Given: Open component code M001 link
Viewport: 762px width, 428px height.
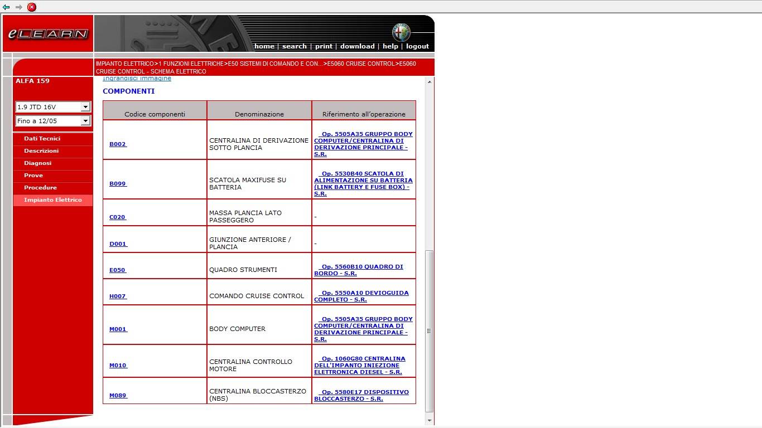Looking at the screenshot, I should [x=118, y=329].
